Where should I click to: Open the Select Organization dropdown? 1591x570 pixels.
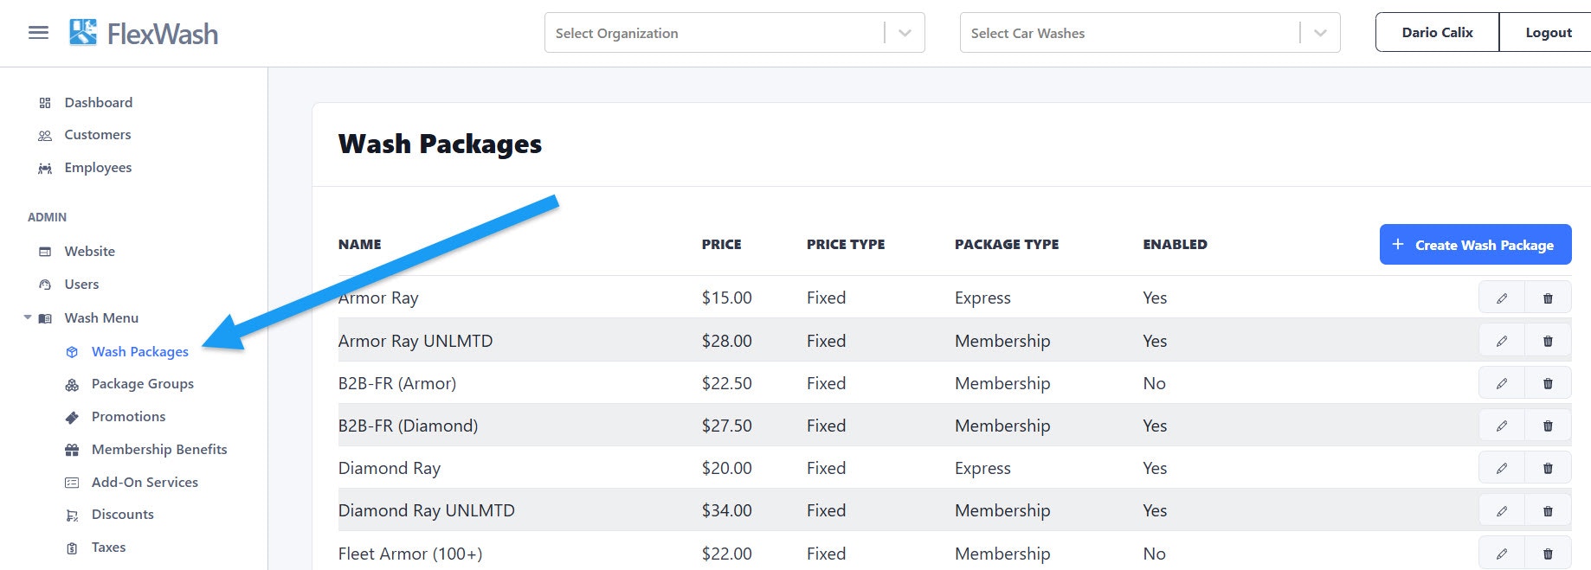point(734,33)
